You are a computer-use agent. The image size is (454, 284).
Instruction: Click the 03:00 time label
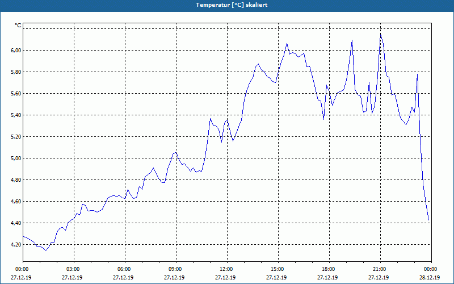click(74, 269)
